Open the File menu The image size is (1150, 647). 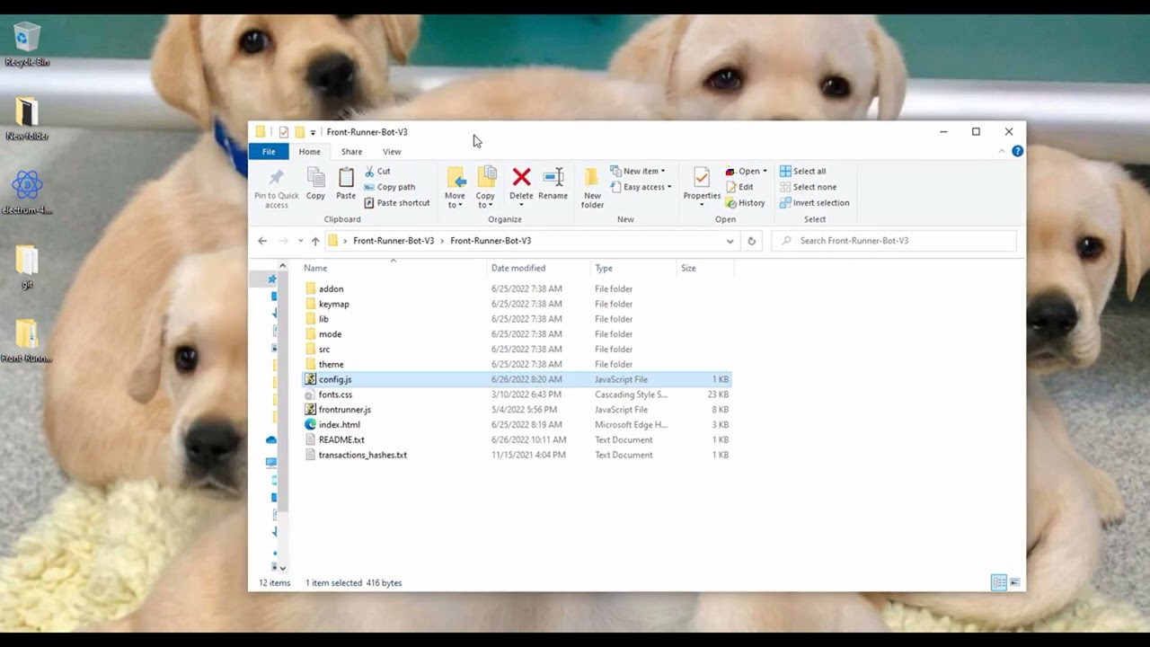coord(269,152)
